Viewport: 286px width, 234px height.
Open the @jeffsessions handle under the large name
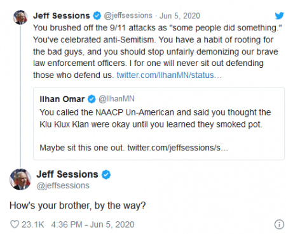63,186
